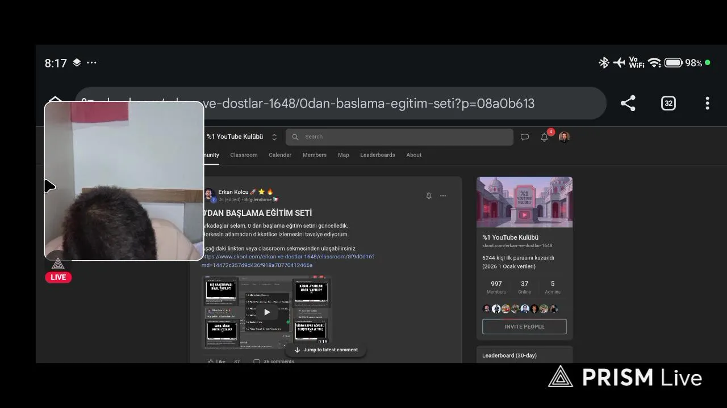Image resolution: width=727 pixels, height=408 pixels.
Task: Open Erkan Kolcu's author name link
Action: click(233, 192)
